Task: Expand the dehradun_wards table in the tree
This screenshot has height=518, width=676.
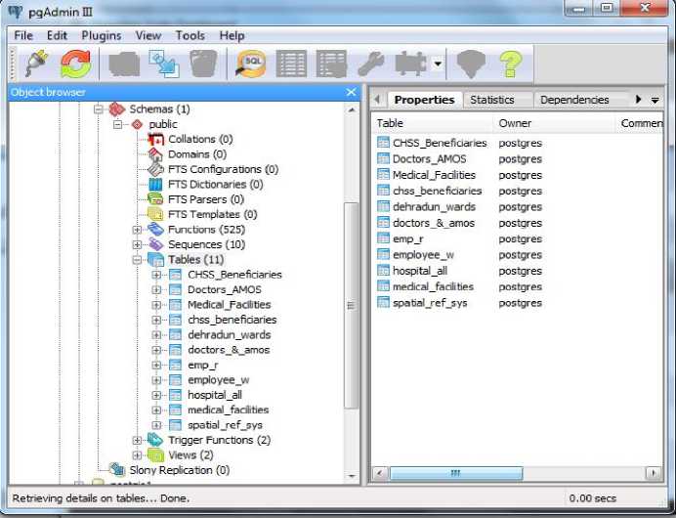Action: [x=156, y=335]
